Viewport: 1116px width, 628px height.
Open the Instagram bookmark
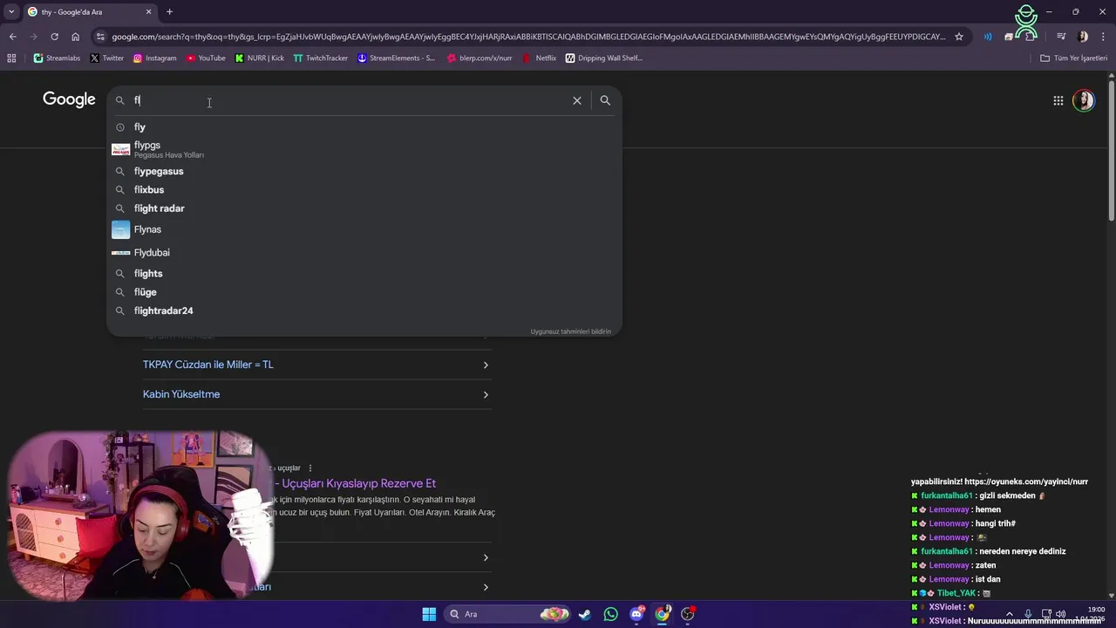click(154, 58)
